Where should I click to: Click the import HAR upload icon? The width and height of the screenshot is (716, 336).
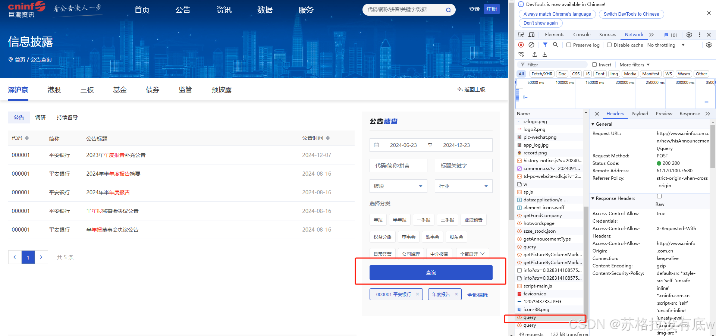pyautogui.click(x=535, y=54)
